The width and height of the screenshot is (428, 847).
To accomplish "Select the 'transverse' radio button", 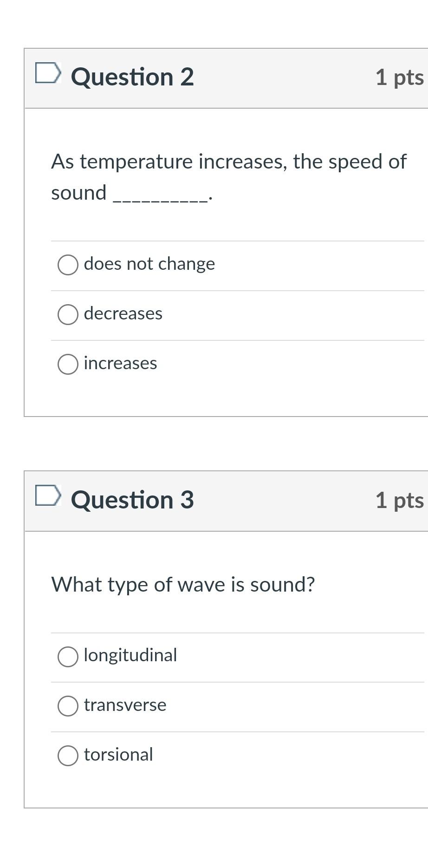I will tap(68, 706).
